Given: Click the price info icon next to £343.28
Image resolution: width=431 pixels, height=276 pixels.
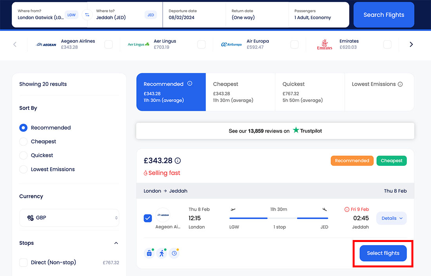Looking at the screenshot, I should 178,161.
